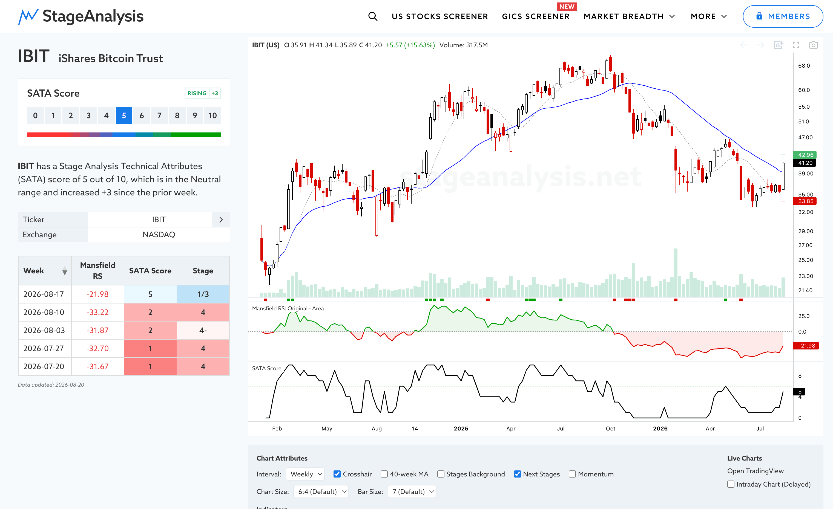Click the 42.96 green price label
833x509 pixels.
805,155
